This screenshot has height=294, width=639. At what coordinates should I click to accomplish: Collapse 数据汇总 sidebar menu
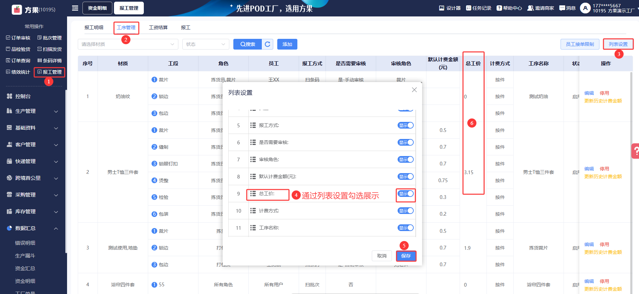(33, 228)
